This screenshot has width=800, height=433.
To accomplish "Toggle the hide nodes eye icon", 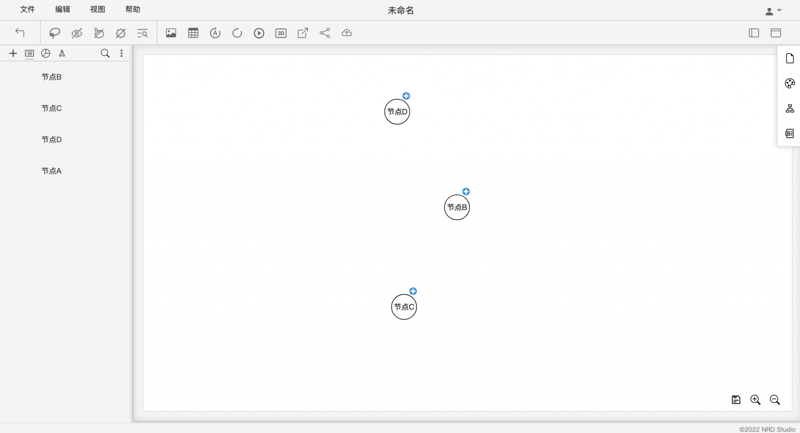I will pos(77,33).
